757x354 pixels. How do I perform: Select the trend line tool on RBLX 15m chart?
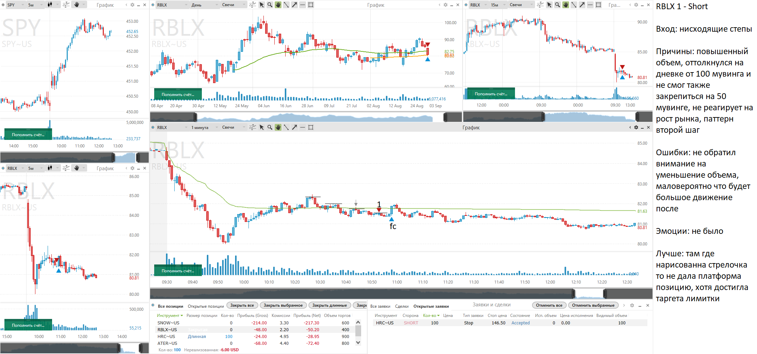pos(574,5)
